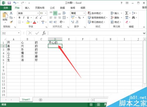Select column D header
The width and height of the screenshot is (147, 107).
click(55, 39)
